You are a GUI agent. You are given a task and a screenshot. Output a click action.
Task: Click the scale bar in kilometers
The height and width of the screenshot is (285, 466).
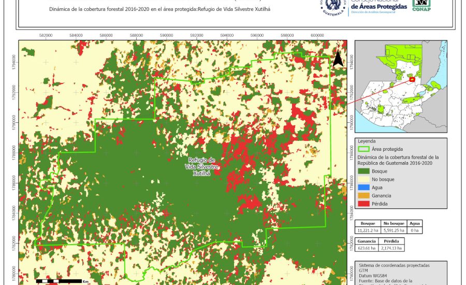(58, 281)
